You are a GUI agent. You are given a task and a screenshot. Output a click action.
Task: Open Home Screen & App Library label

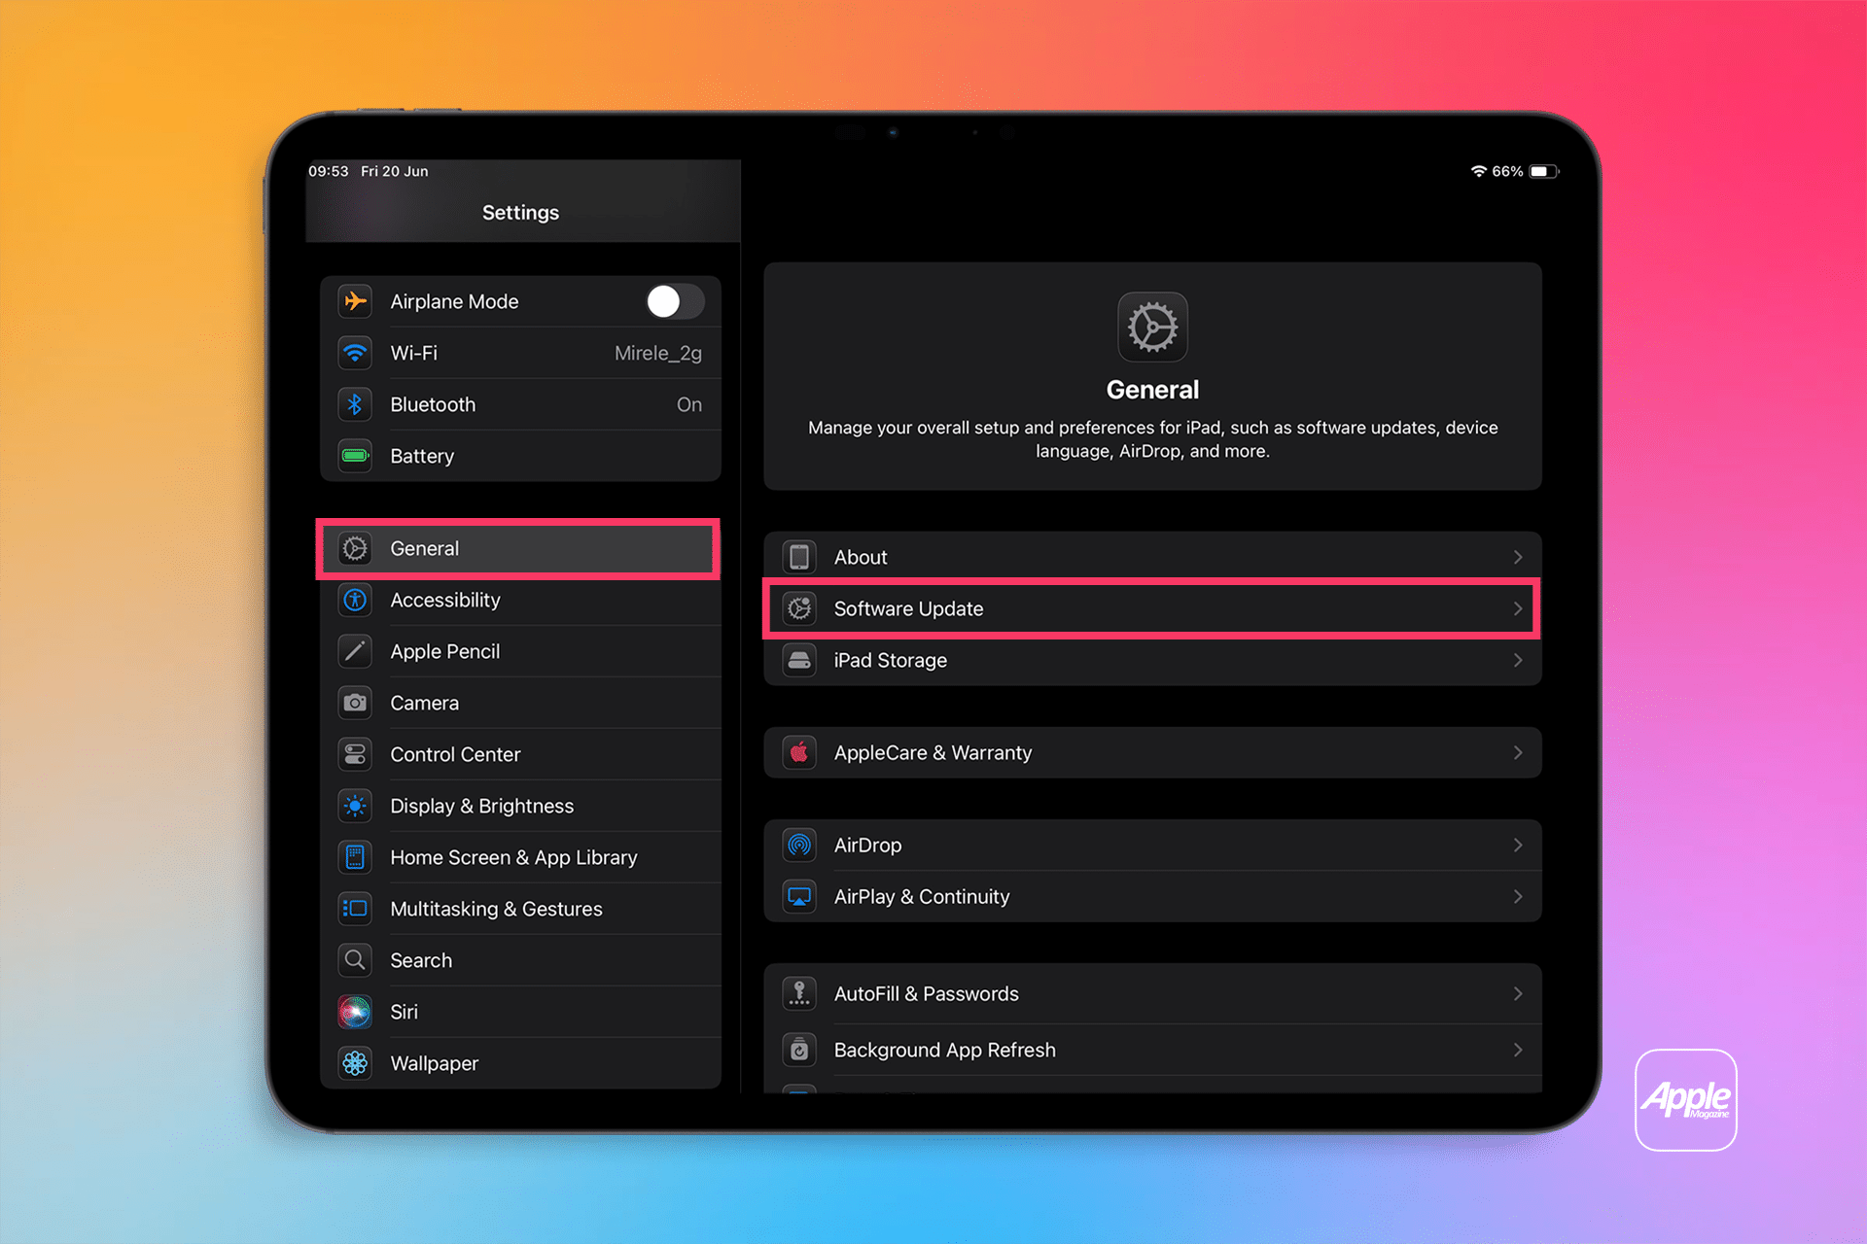pyautogui.click(x=513, y=858)
